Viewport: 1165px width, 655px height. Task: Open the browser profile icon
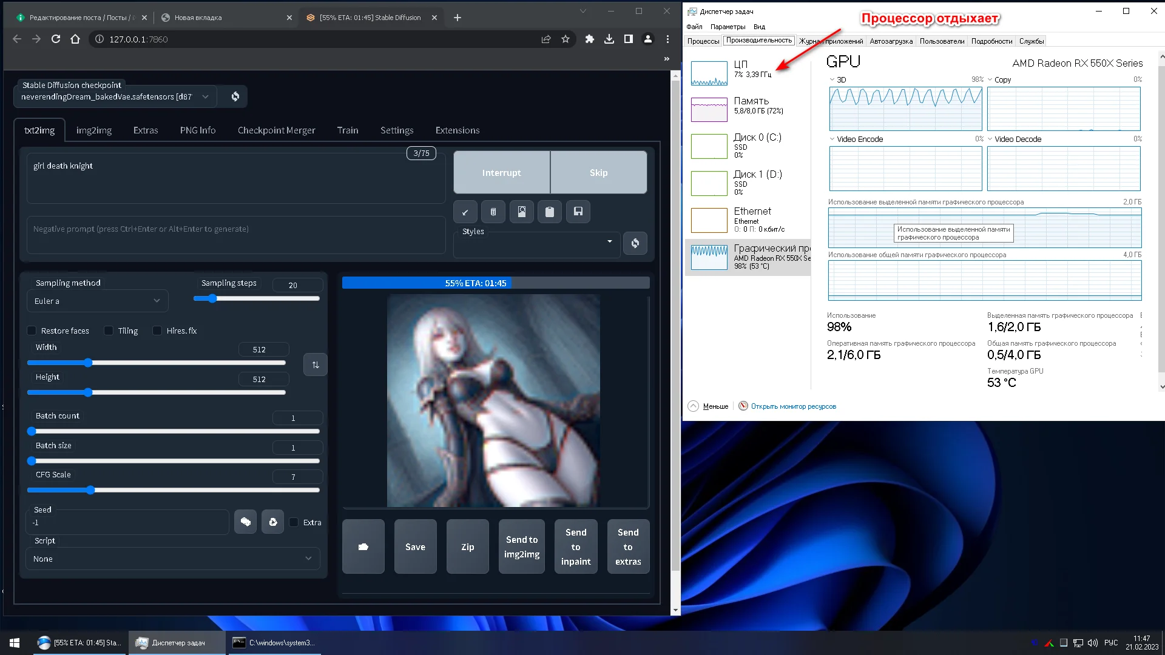click(648, 39)
